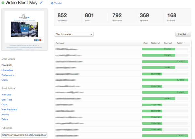Select the Recipients section

click(x=7, y=65)
